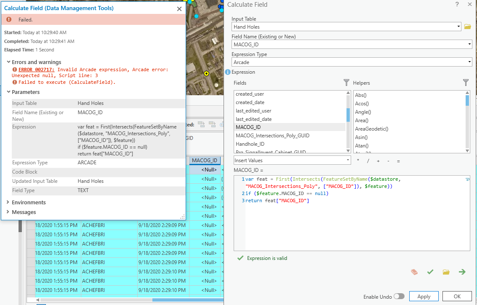This screenshot has height=305, width=477.
Task: Export the expression with the green arrow icon
Action: click(462, 272)
